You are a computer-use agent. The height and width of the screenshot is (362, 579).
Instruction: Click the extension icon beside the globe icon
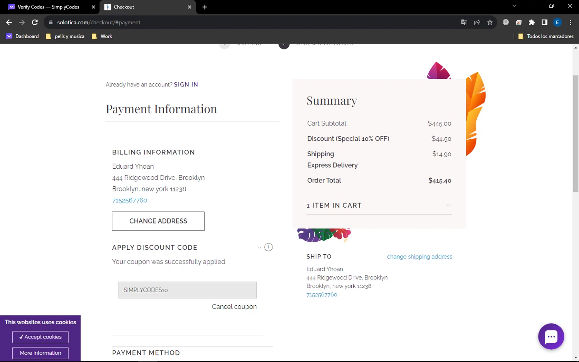point(519,22)
